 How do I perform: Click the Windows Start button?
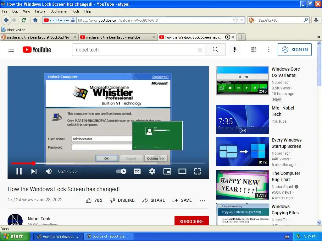click(15, 236)
